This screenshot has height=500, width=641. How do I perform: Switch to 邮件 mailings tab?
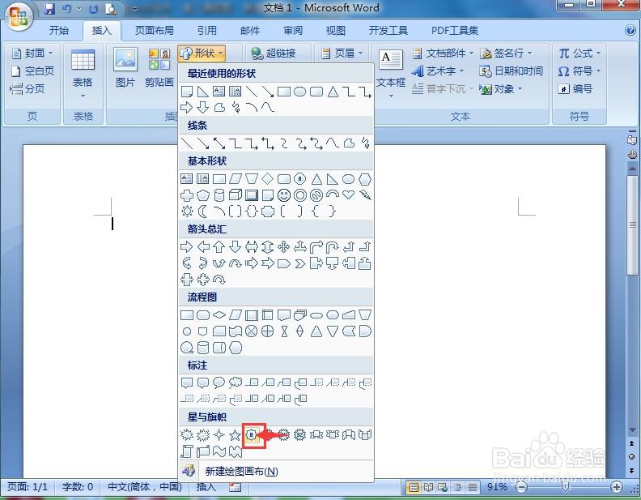click(250, 30)
